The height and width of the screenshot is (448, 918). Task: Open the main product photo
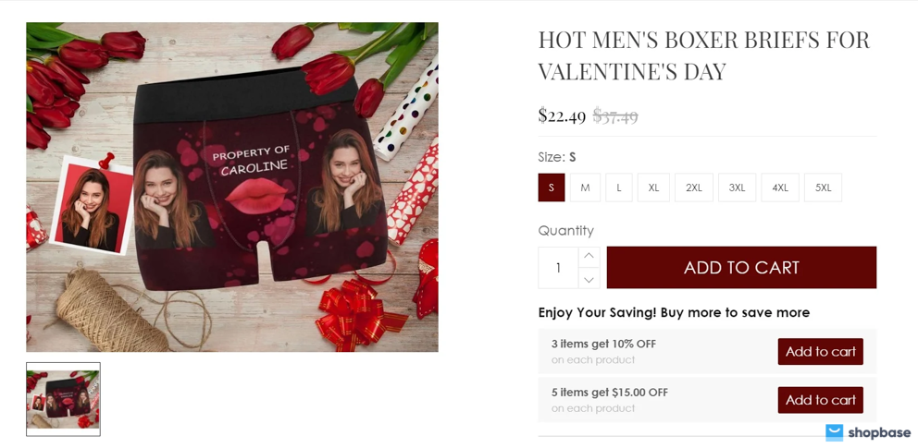[232, 187]
